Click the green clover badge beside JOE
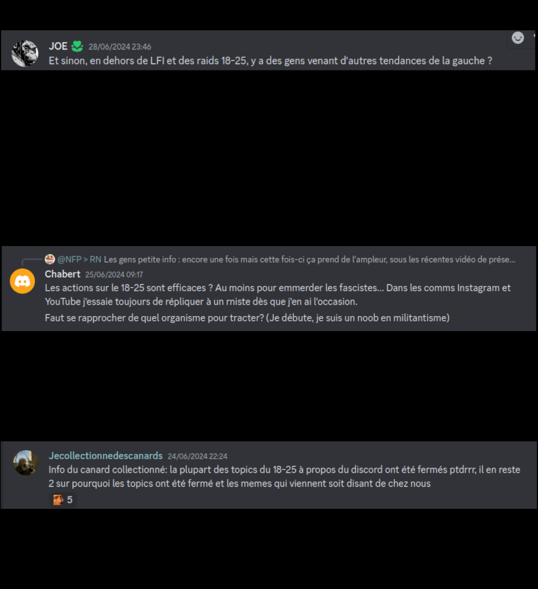 [x=77, y=46]
